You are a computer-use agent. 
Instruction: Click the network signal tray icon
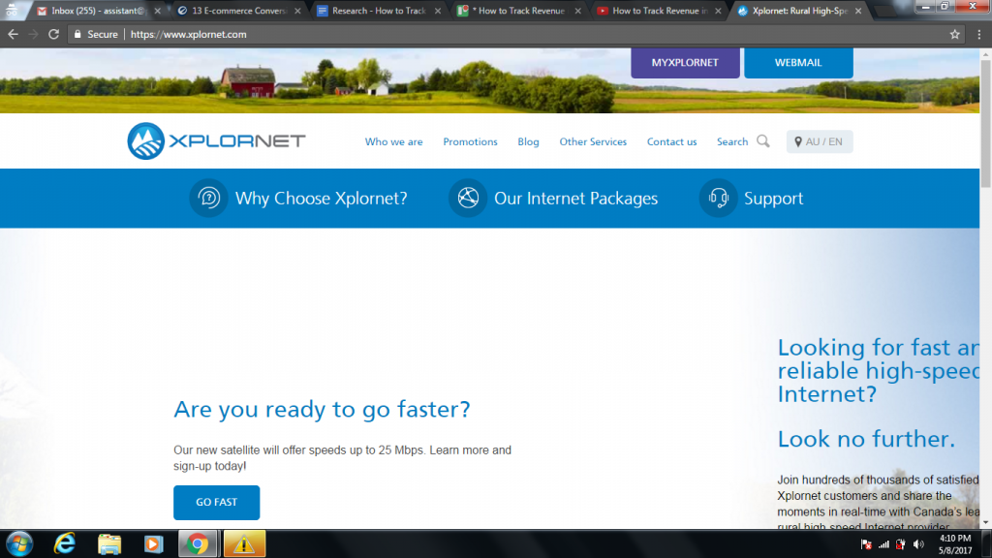pyautogui.click(x=883, y=544)
